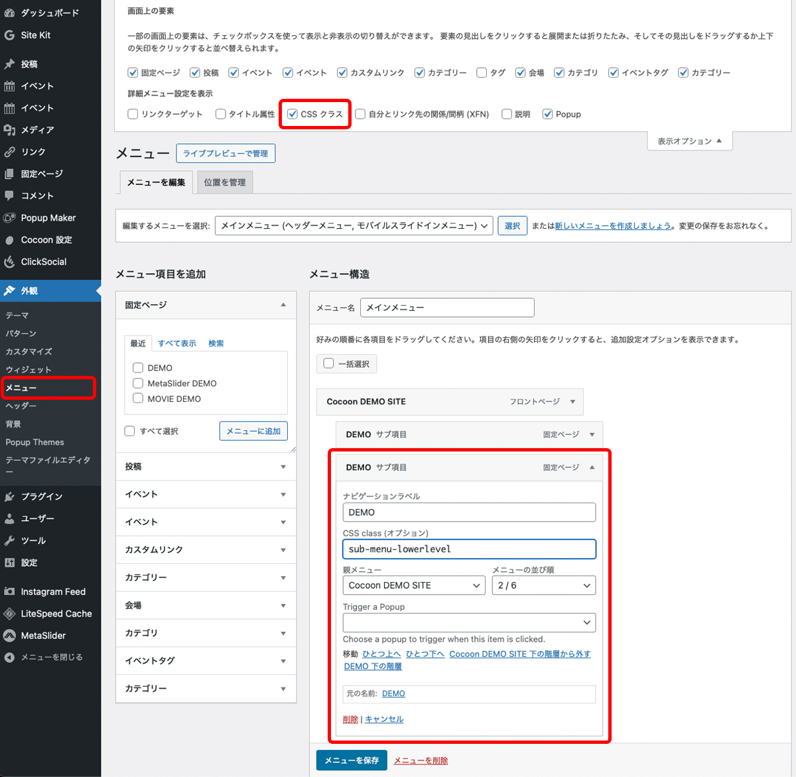The width and height of the screenshot is (796, 777).
Task: Check the MOVIE DEMO page checkbox
Action: [x=138, y=398]
